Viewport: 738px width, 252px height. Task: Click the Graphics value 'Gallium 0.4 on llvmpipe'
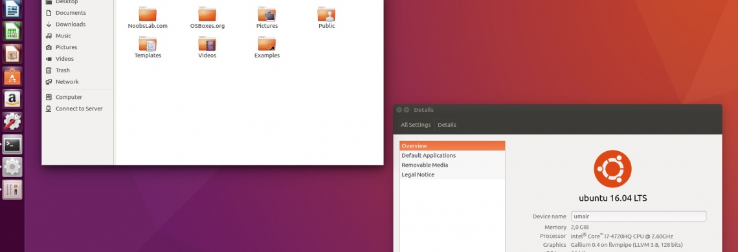coord(627,245)
